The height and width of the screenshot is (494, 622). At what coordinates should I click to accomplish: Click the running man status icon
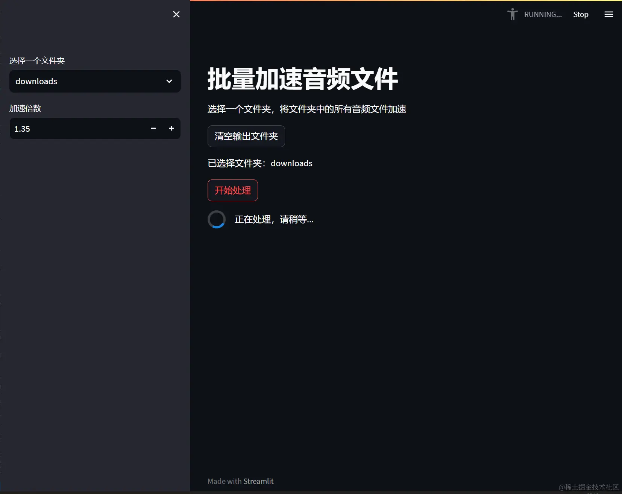pyautogui.click(x=513, y=14)
